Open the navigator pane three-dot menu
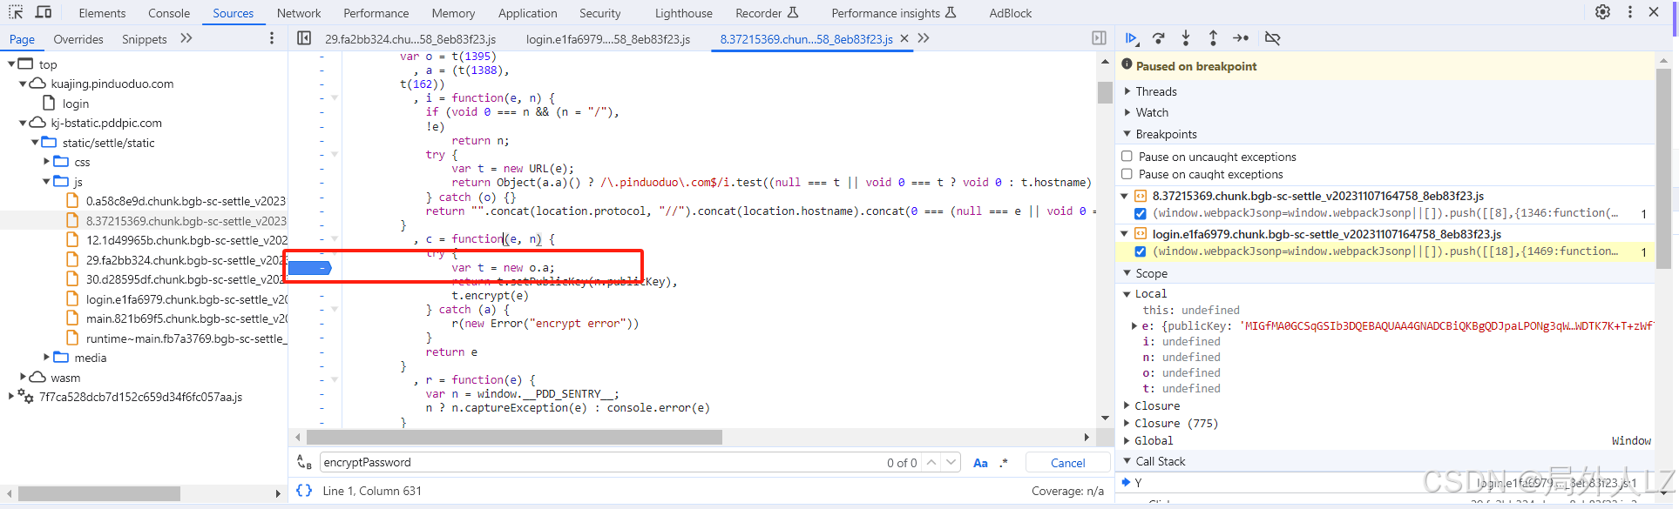1679x509 pixels. [x=272, y=38]
